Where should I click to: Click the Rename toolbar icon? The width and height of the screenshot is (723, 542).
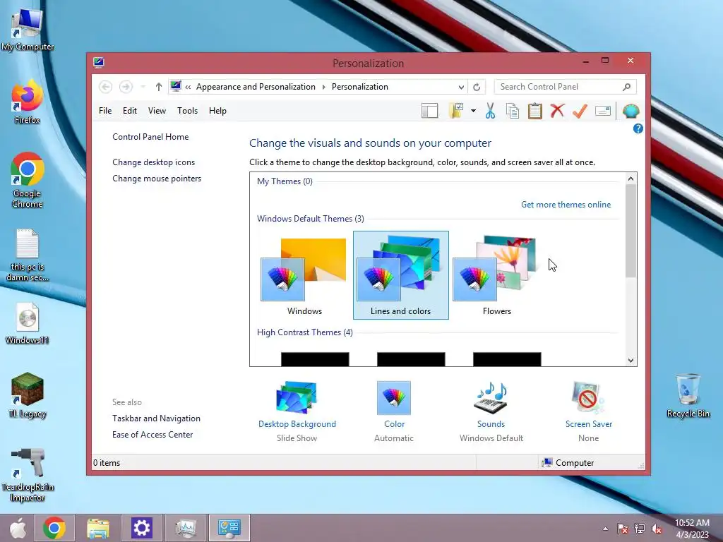point(603,111)
